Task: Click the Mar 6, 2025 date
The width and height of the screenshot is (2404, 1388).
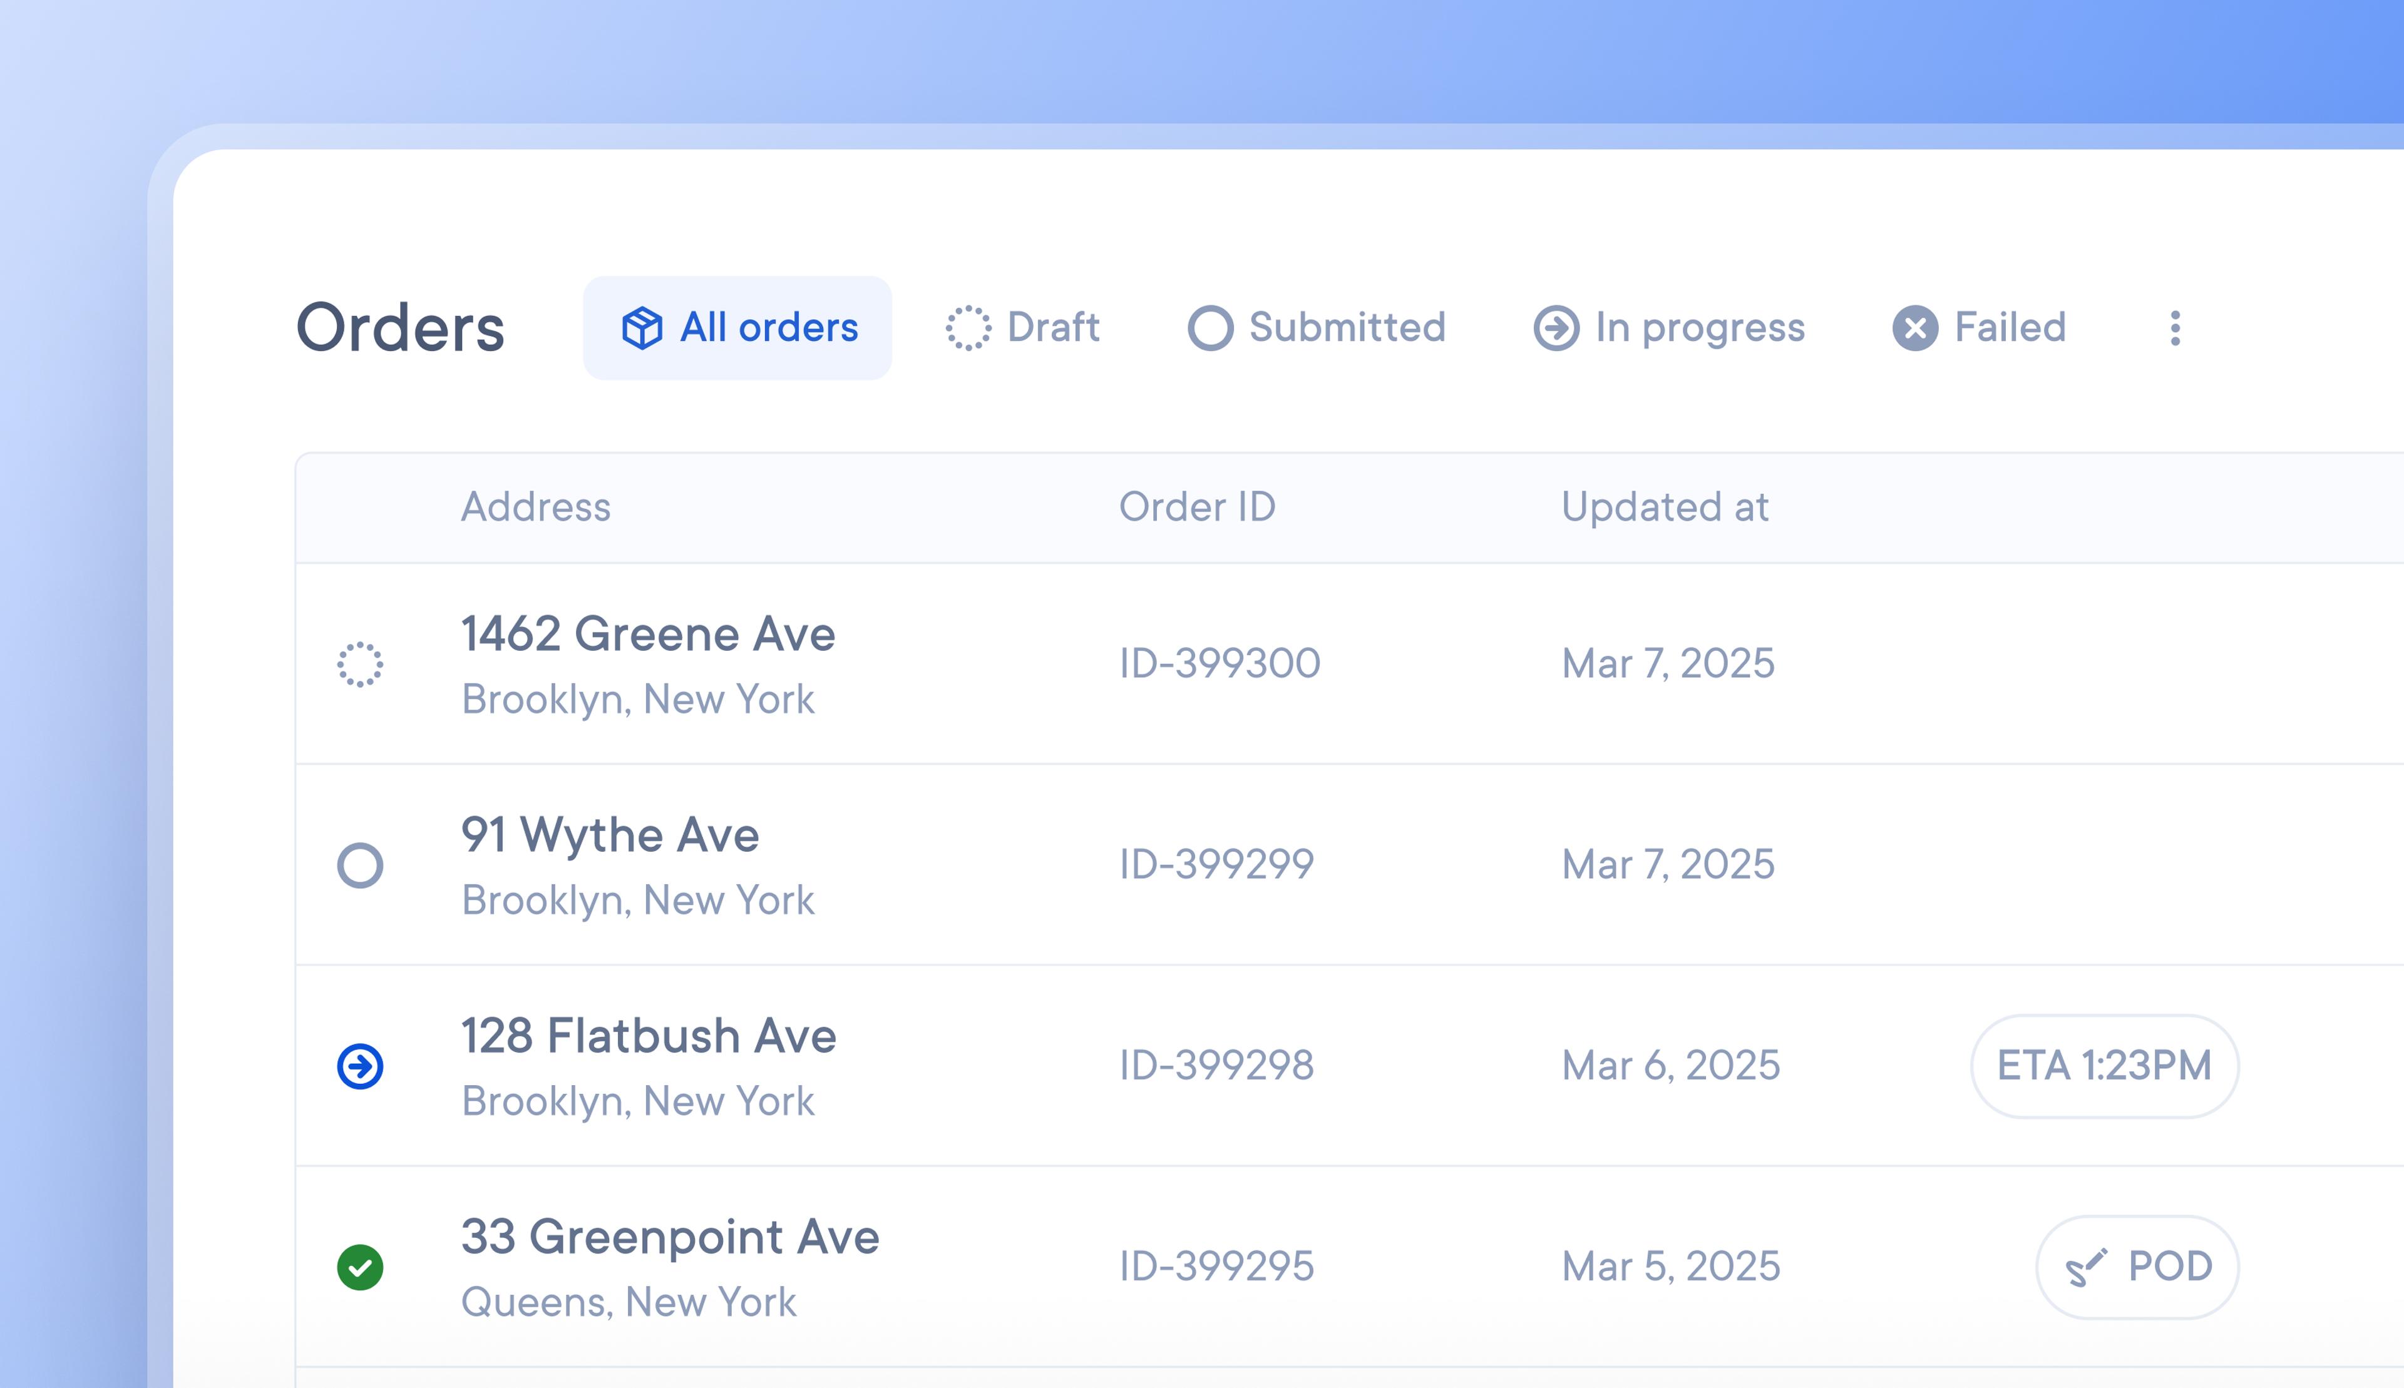Action: tap(1671, 1065)
